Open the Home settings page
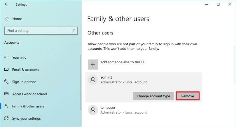Screen dimensions: 236x127 17,19
